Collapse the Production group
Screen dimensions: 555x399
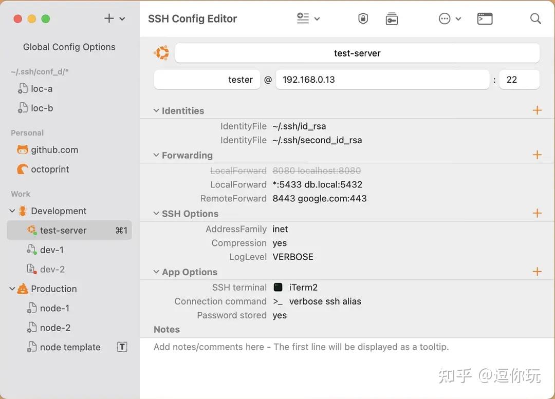pos(12,289)
